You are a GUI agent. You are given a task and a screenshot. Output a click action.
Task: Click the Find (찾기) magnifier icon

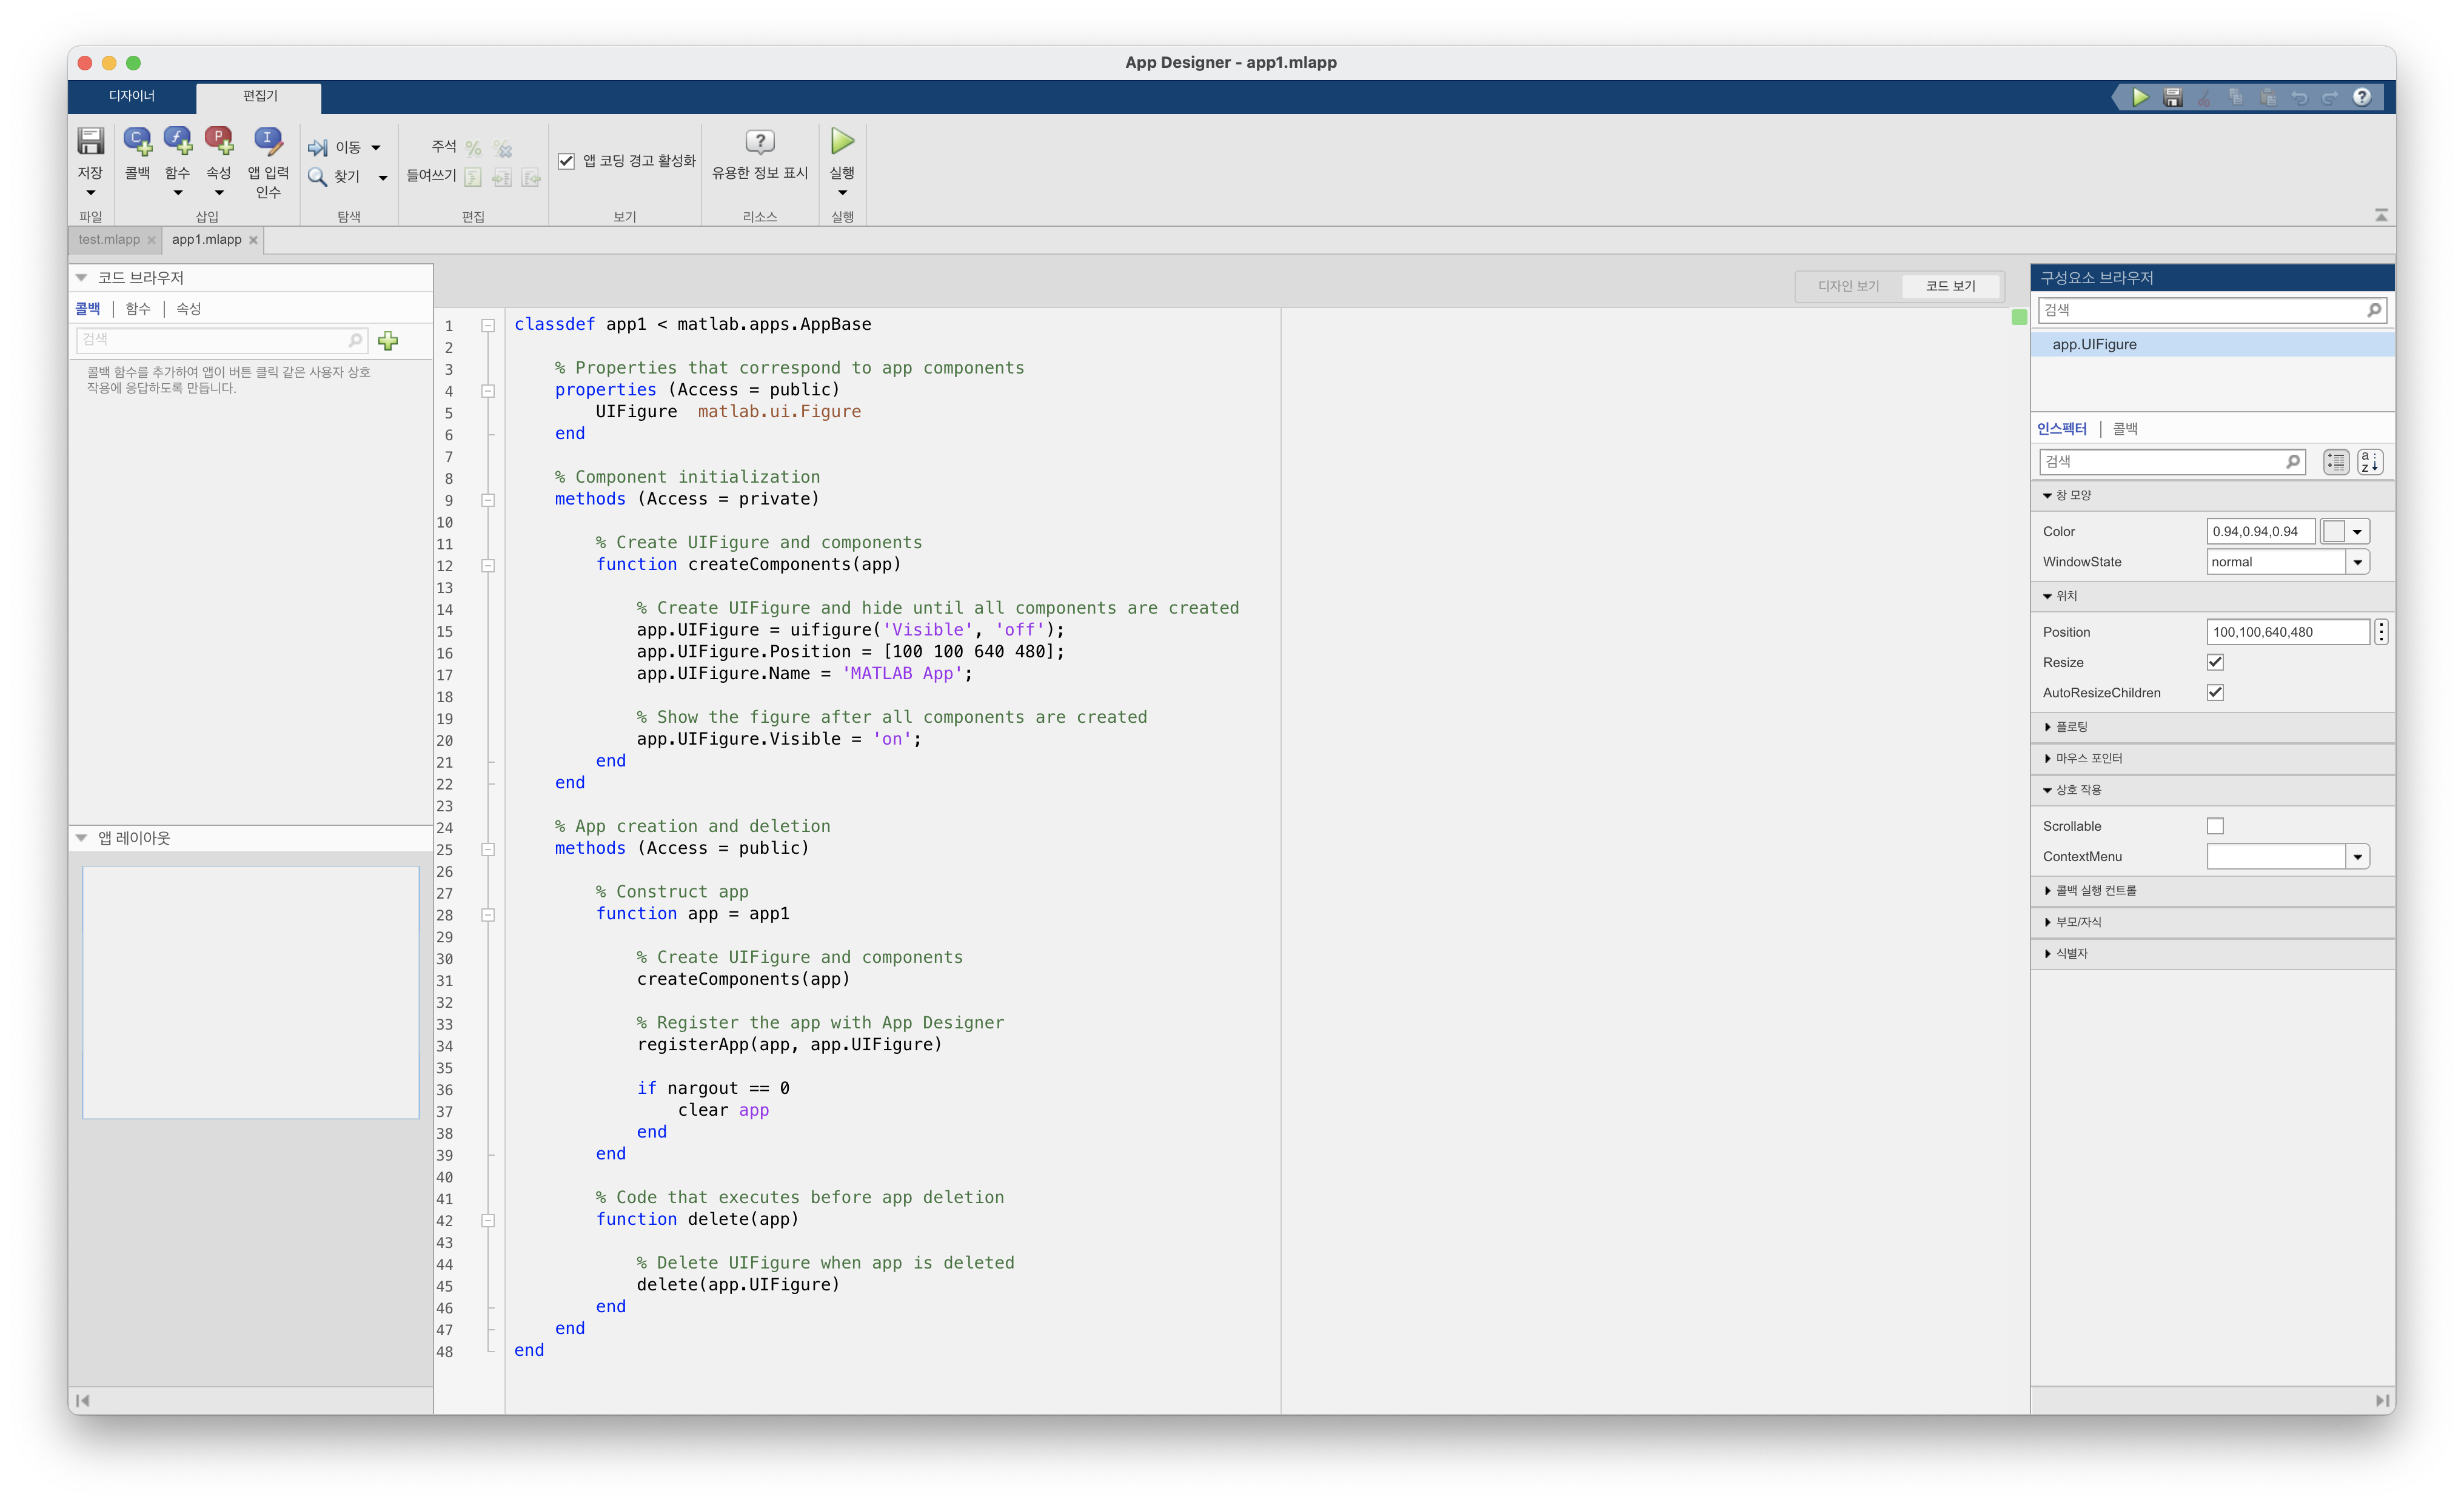(x=318, y=177)
